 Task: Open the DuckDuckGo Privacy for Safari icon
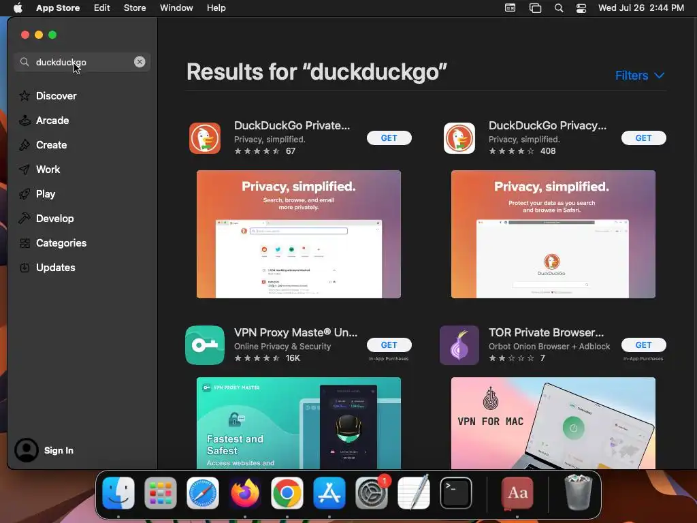pos(459,138)
